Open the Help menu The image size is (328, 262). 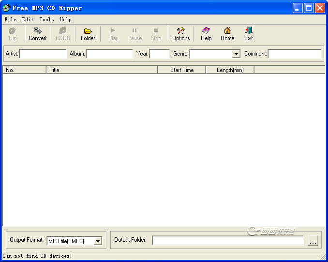coord(65,20)
